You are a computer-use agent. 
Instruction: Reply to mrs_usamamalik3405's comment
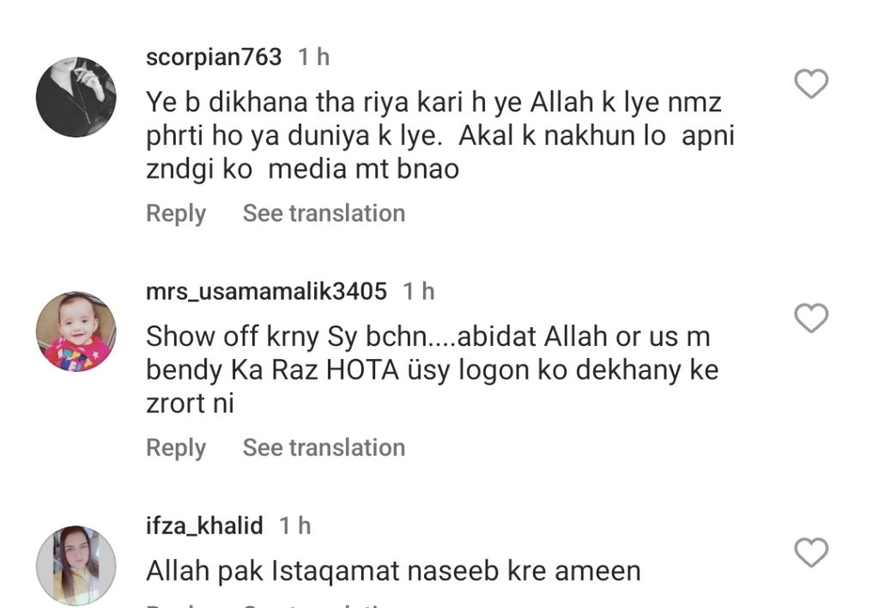(x=176, y=448)
